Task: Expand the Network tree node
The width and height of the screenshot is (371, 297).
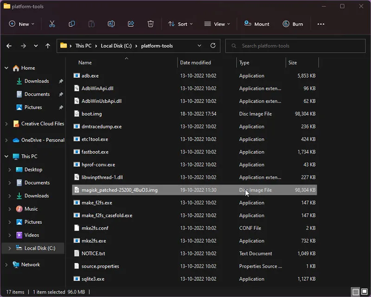Action: click(6, 265)
